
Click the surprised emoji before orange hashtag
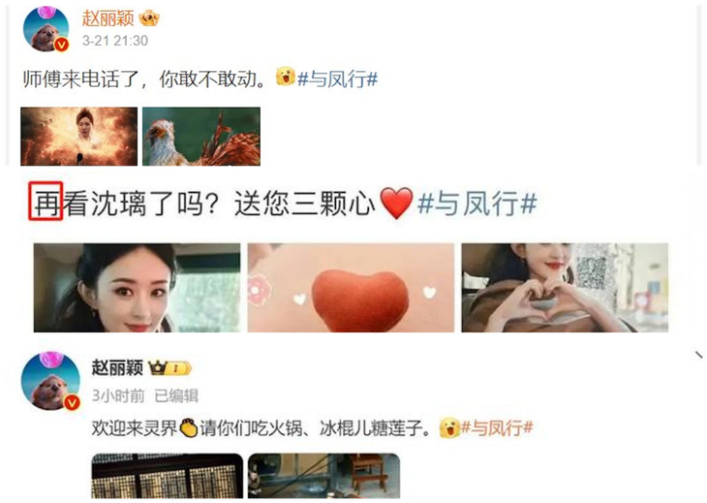click(x=449, y=427)
